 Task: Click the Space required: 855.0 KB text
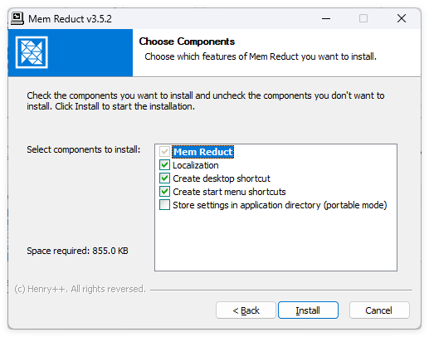point(77,251)
